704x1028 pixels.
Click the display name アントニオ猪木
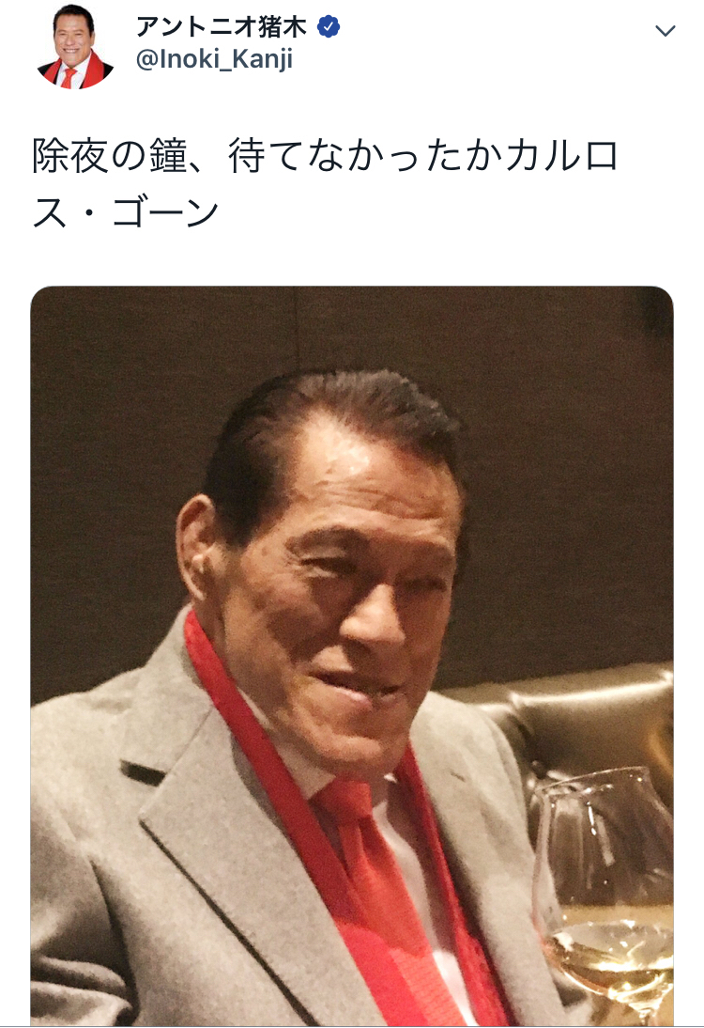[x=222, y=27]
